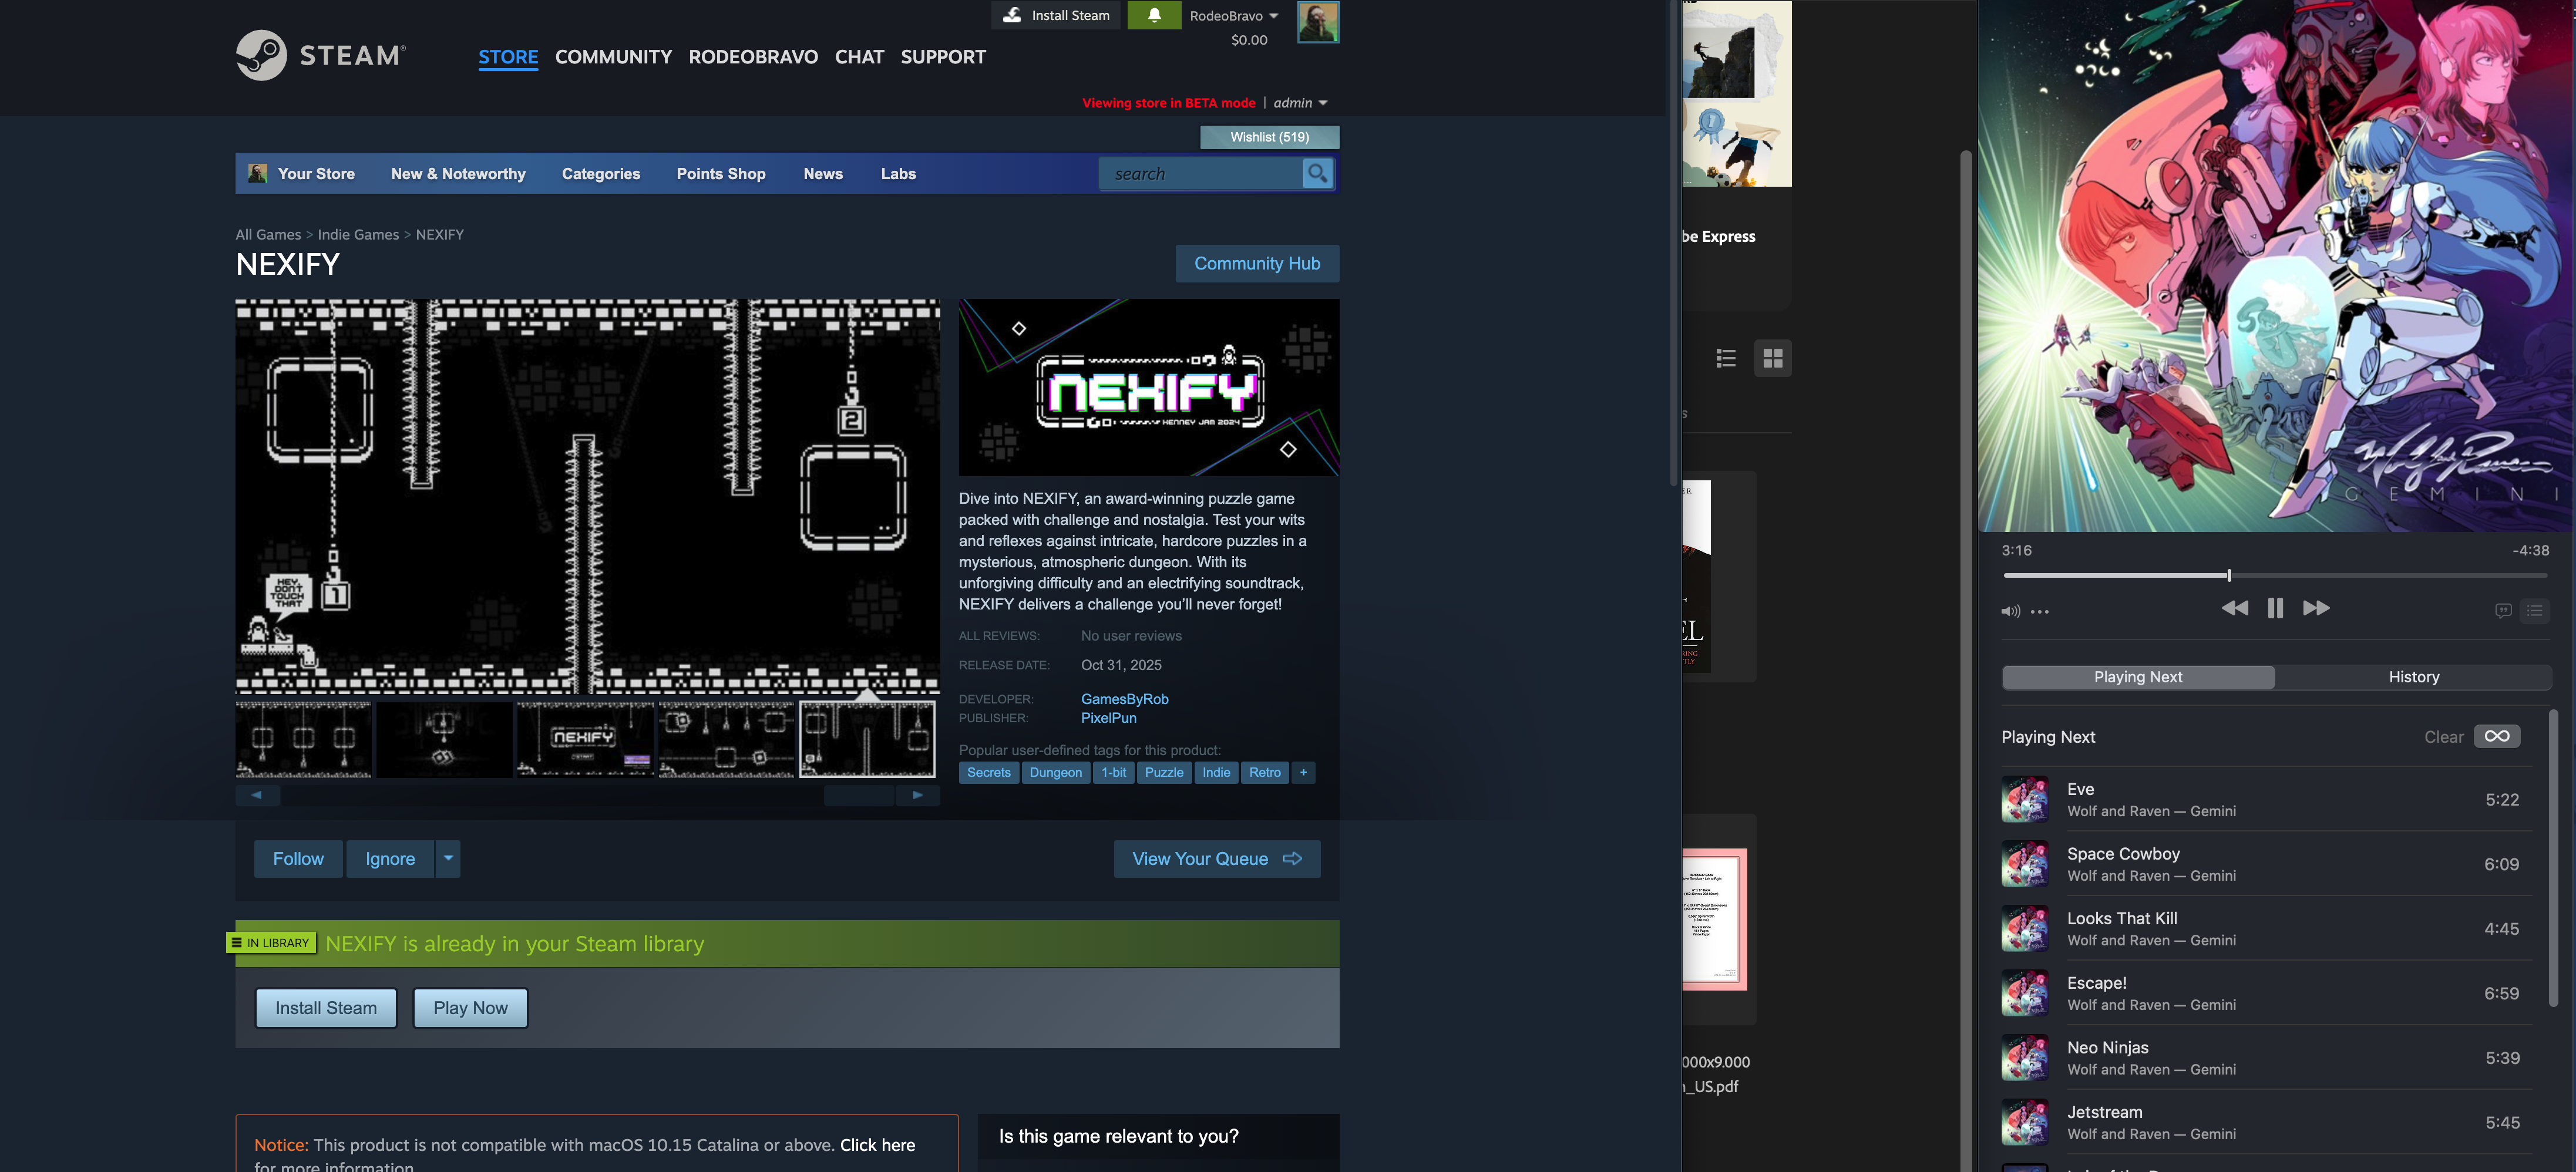Skip to the next track
The width and height of the screenshot is (2576, 1172).
tap(2316, 608)
